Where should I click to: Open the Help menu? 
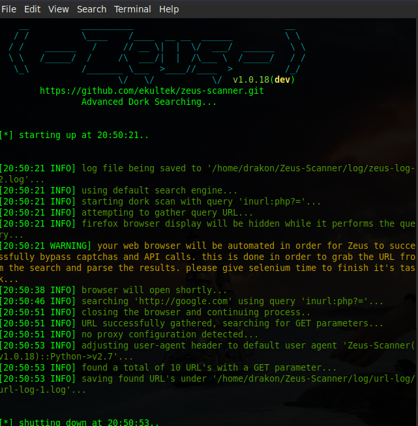169,9
